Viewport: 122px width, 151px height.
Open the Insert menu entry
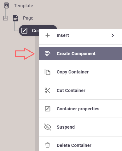tap(80, 35)
